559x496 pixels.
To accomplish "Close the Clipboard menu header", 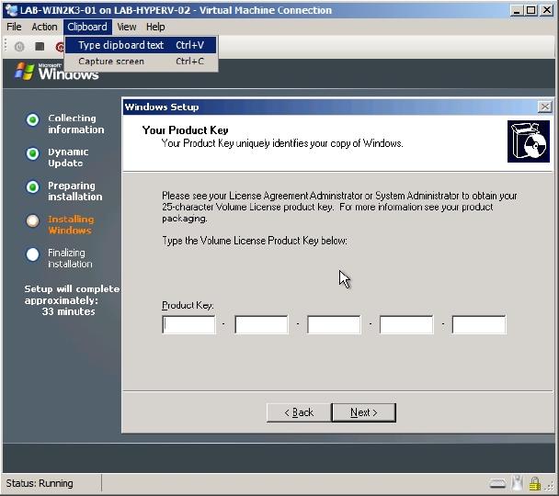I will click(x=87, y=27).
